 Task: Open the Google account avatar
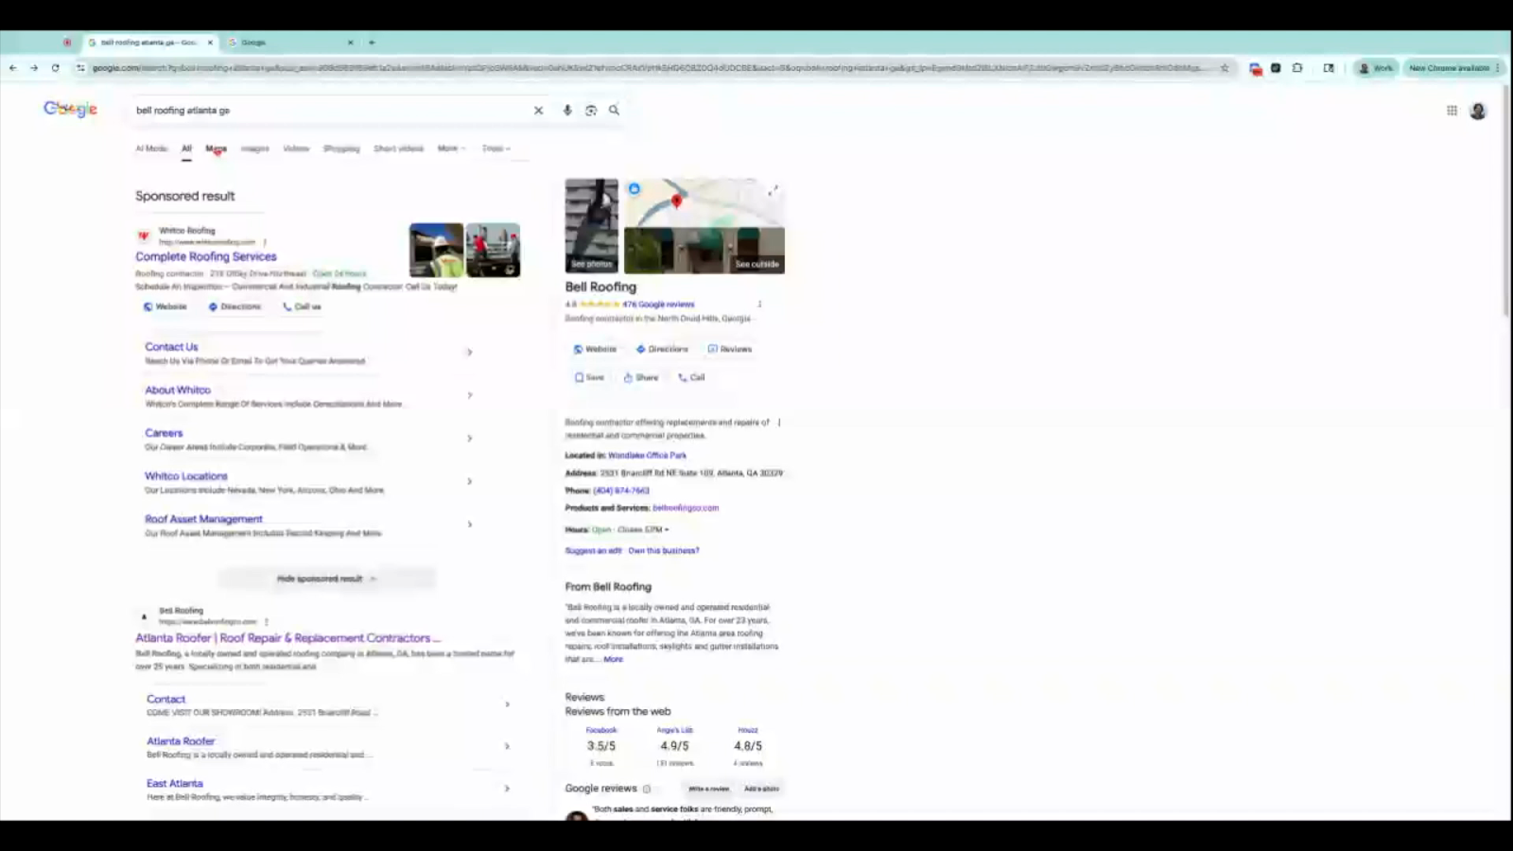[x=1478, y=111]
